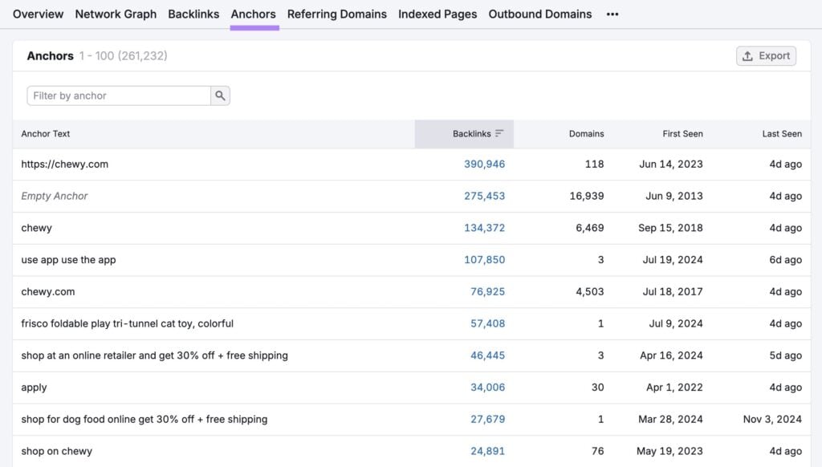Open the Indexed Pages tab
This screenshot has height=467, width=822.
click(437, 14)
